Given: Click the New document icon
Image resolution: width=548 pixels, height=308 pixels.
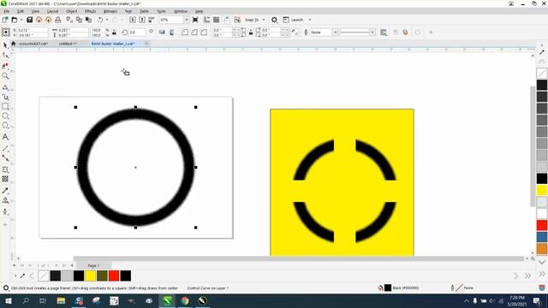Looking at the screenshot, I should click(5, 20).
